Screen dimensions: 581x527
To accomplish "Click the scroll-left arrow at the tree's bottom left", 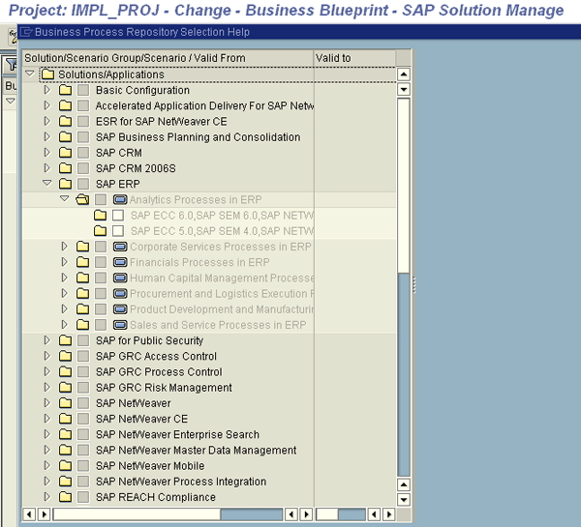I will [x=29, y=514].
